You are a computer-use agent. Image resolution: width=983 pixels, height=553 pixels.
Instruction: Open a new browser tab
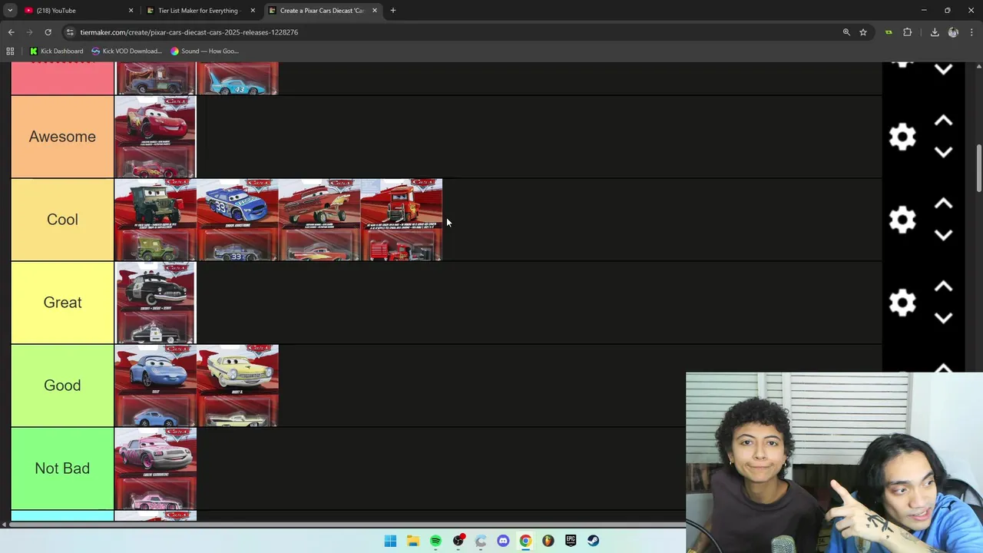(x=392, y=10)
